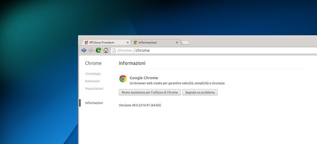Go to Impostazioni in the sidebar
This screenshot has width=317, height=144.
[94, 88]
